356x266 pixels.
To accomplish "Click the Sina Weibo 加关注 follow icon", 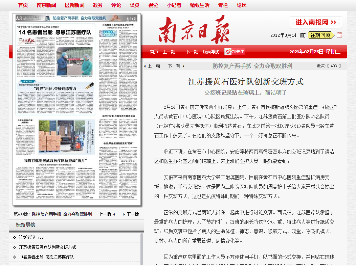I will pyautogui.click(x=228, y=51).
